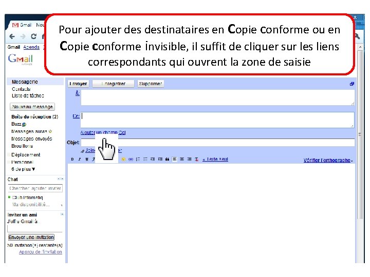Focus the Objet subject field

click(217, 143)
